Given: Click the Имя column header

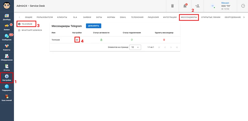Looking at the screenshot, I should tap(53, 33).
